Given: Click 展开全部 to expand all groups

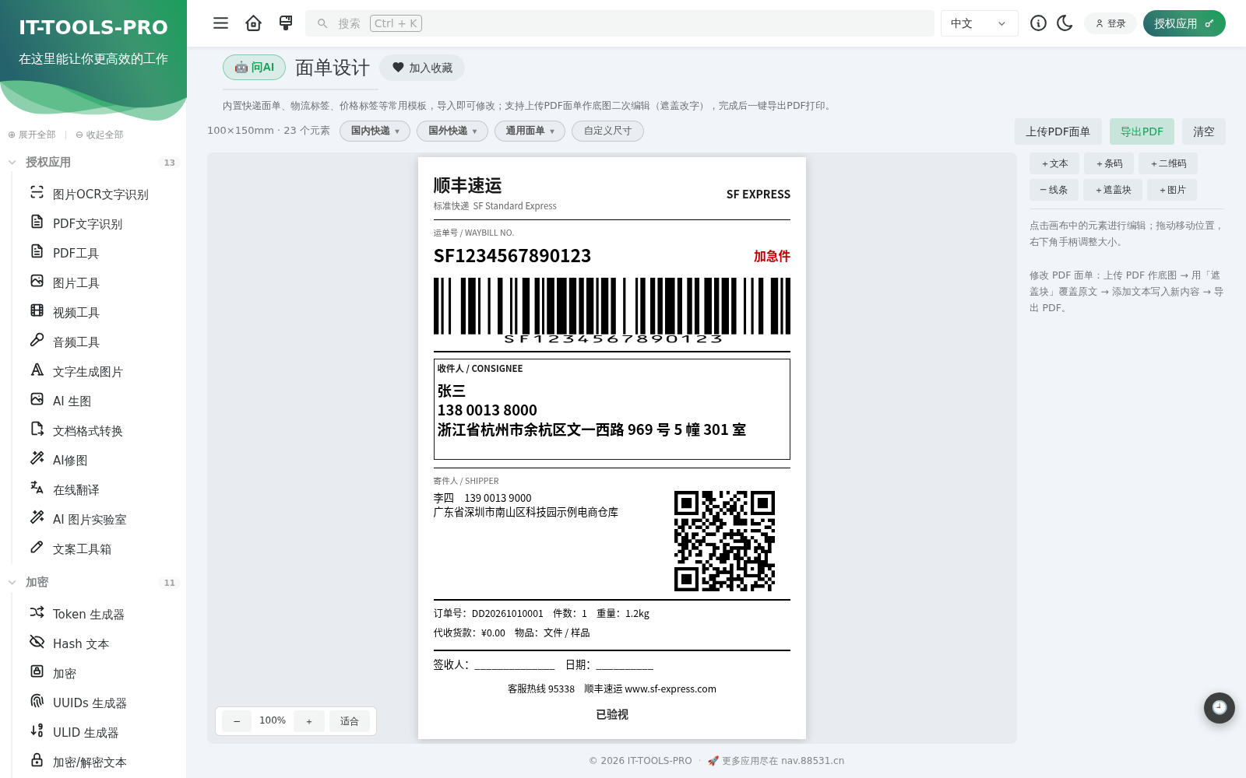Looking at the screenshot, I should tap(32, 135).
